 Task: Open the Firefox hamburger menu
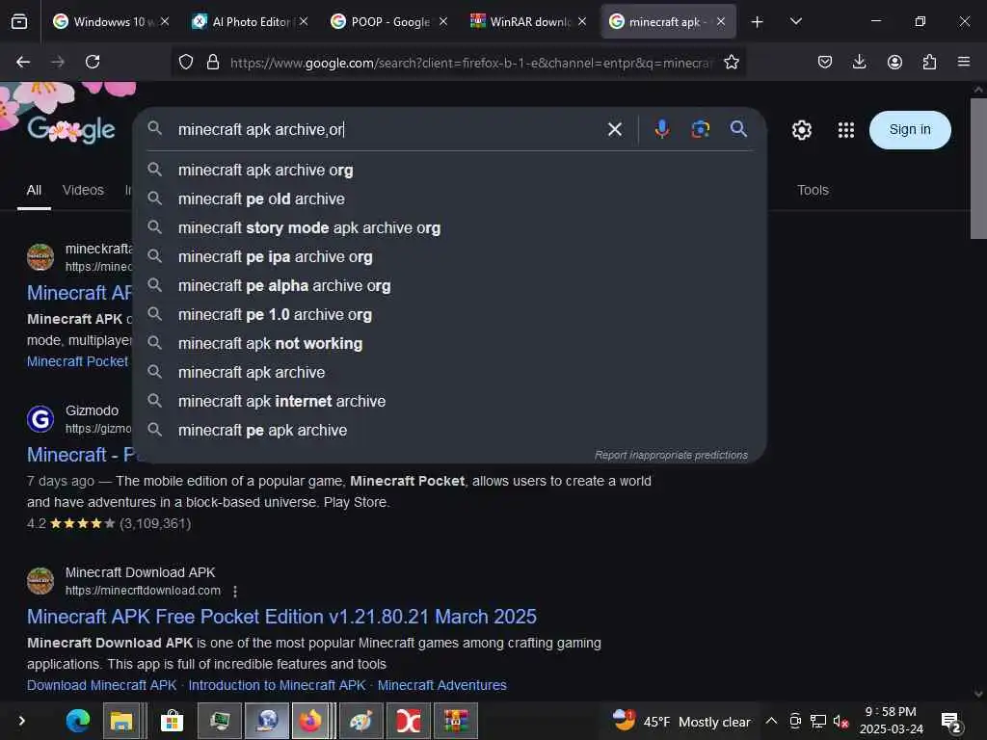(964, 62)
